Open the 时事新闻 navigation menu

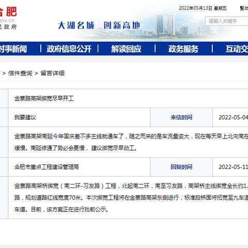point(13,49)
